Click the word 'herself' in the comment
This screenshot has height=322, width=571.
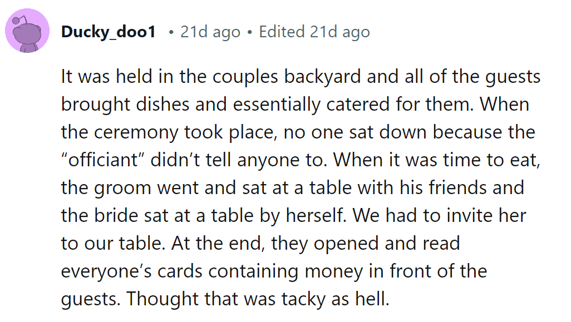click(x=315, y=215)
